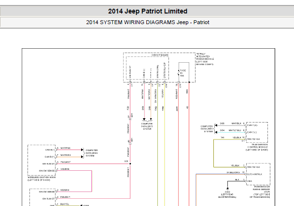The width and height of the screenshot is (294, 206).
Task: Click the Totally Integrated Power Module caption
Action: click(x=205, y=59)
